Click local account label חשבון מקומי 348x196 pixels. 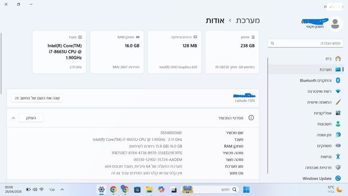(x=315, y=27)
